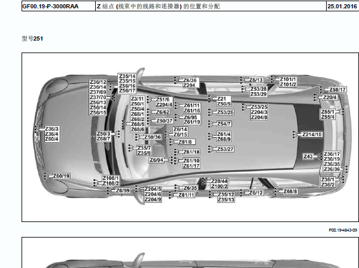Click the Z58/17 label
This screenshot has width=359, height=268.
click(x=337, y=90)
